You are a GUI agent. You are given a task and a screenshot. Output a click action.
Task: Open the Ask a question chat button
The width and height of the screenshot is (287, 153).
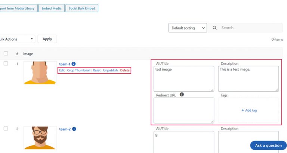point(268,146)
